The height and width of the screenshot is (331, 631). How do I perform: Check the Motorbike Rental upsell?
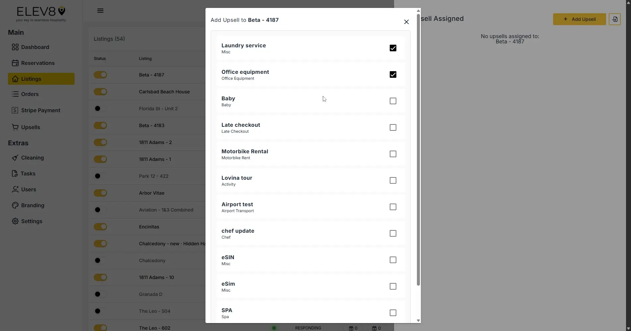393,154
